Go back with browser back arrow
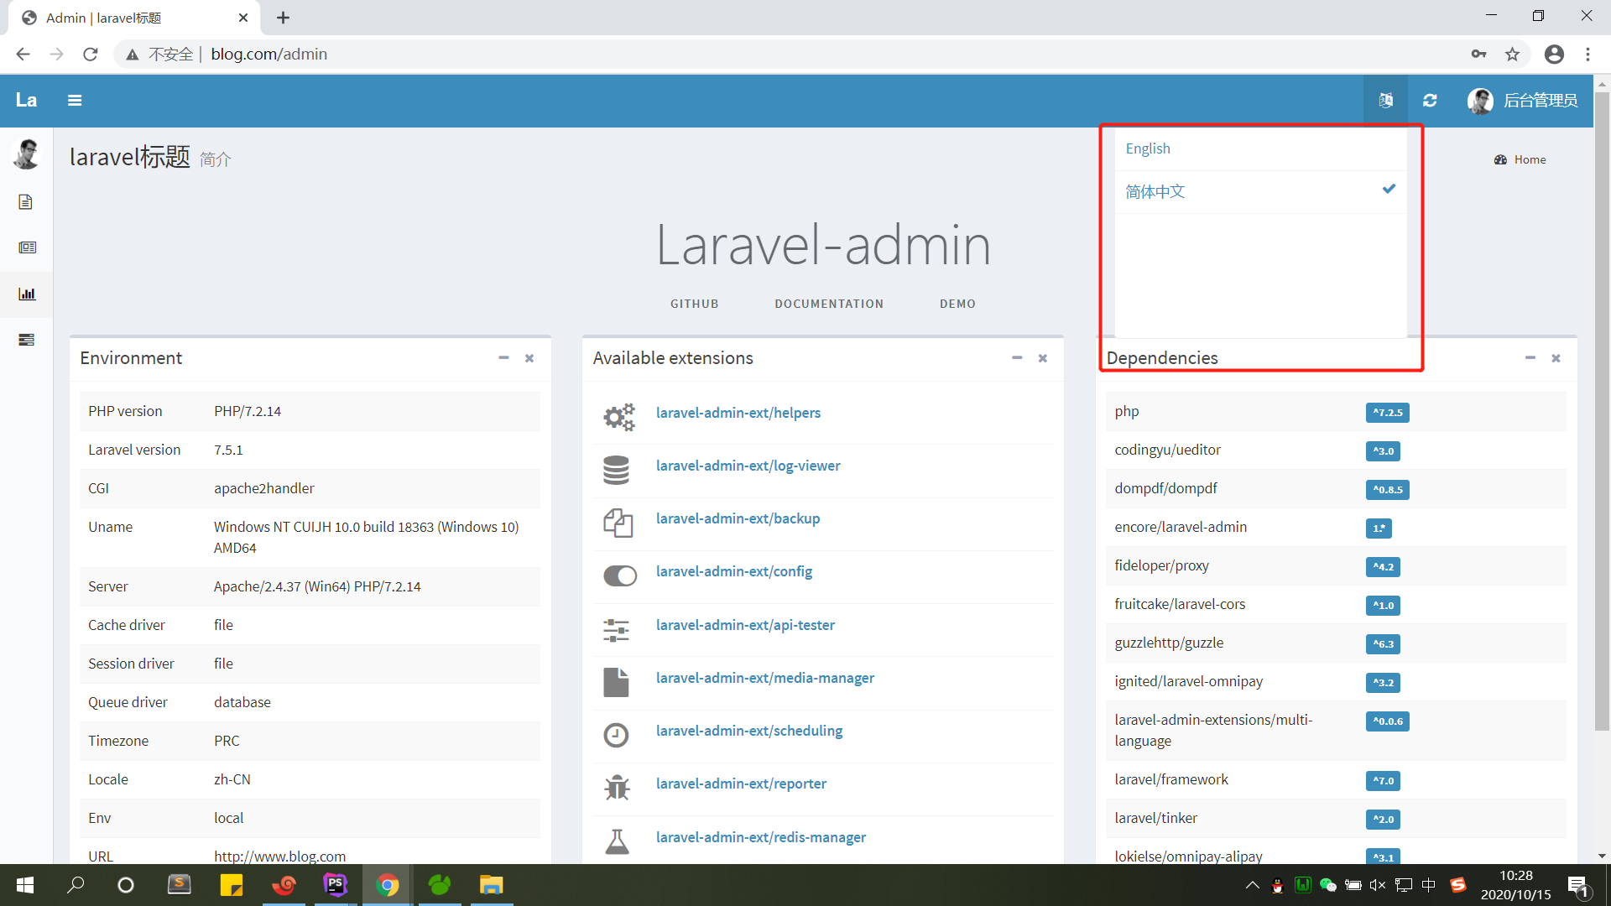Image resolution: width=1611 pixels, height=906 pixels. point(23,55)
